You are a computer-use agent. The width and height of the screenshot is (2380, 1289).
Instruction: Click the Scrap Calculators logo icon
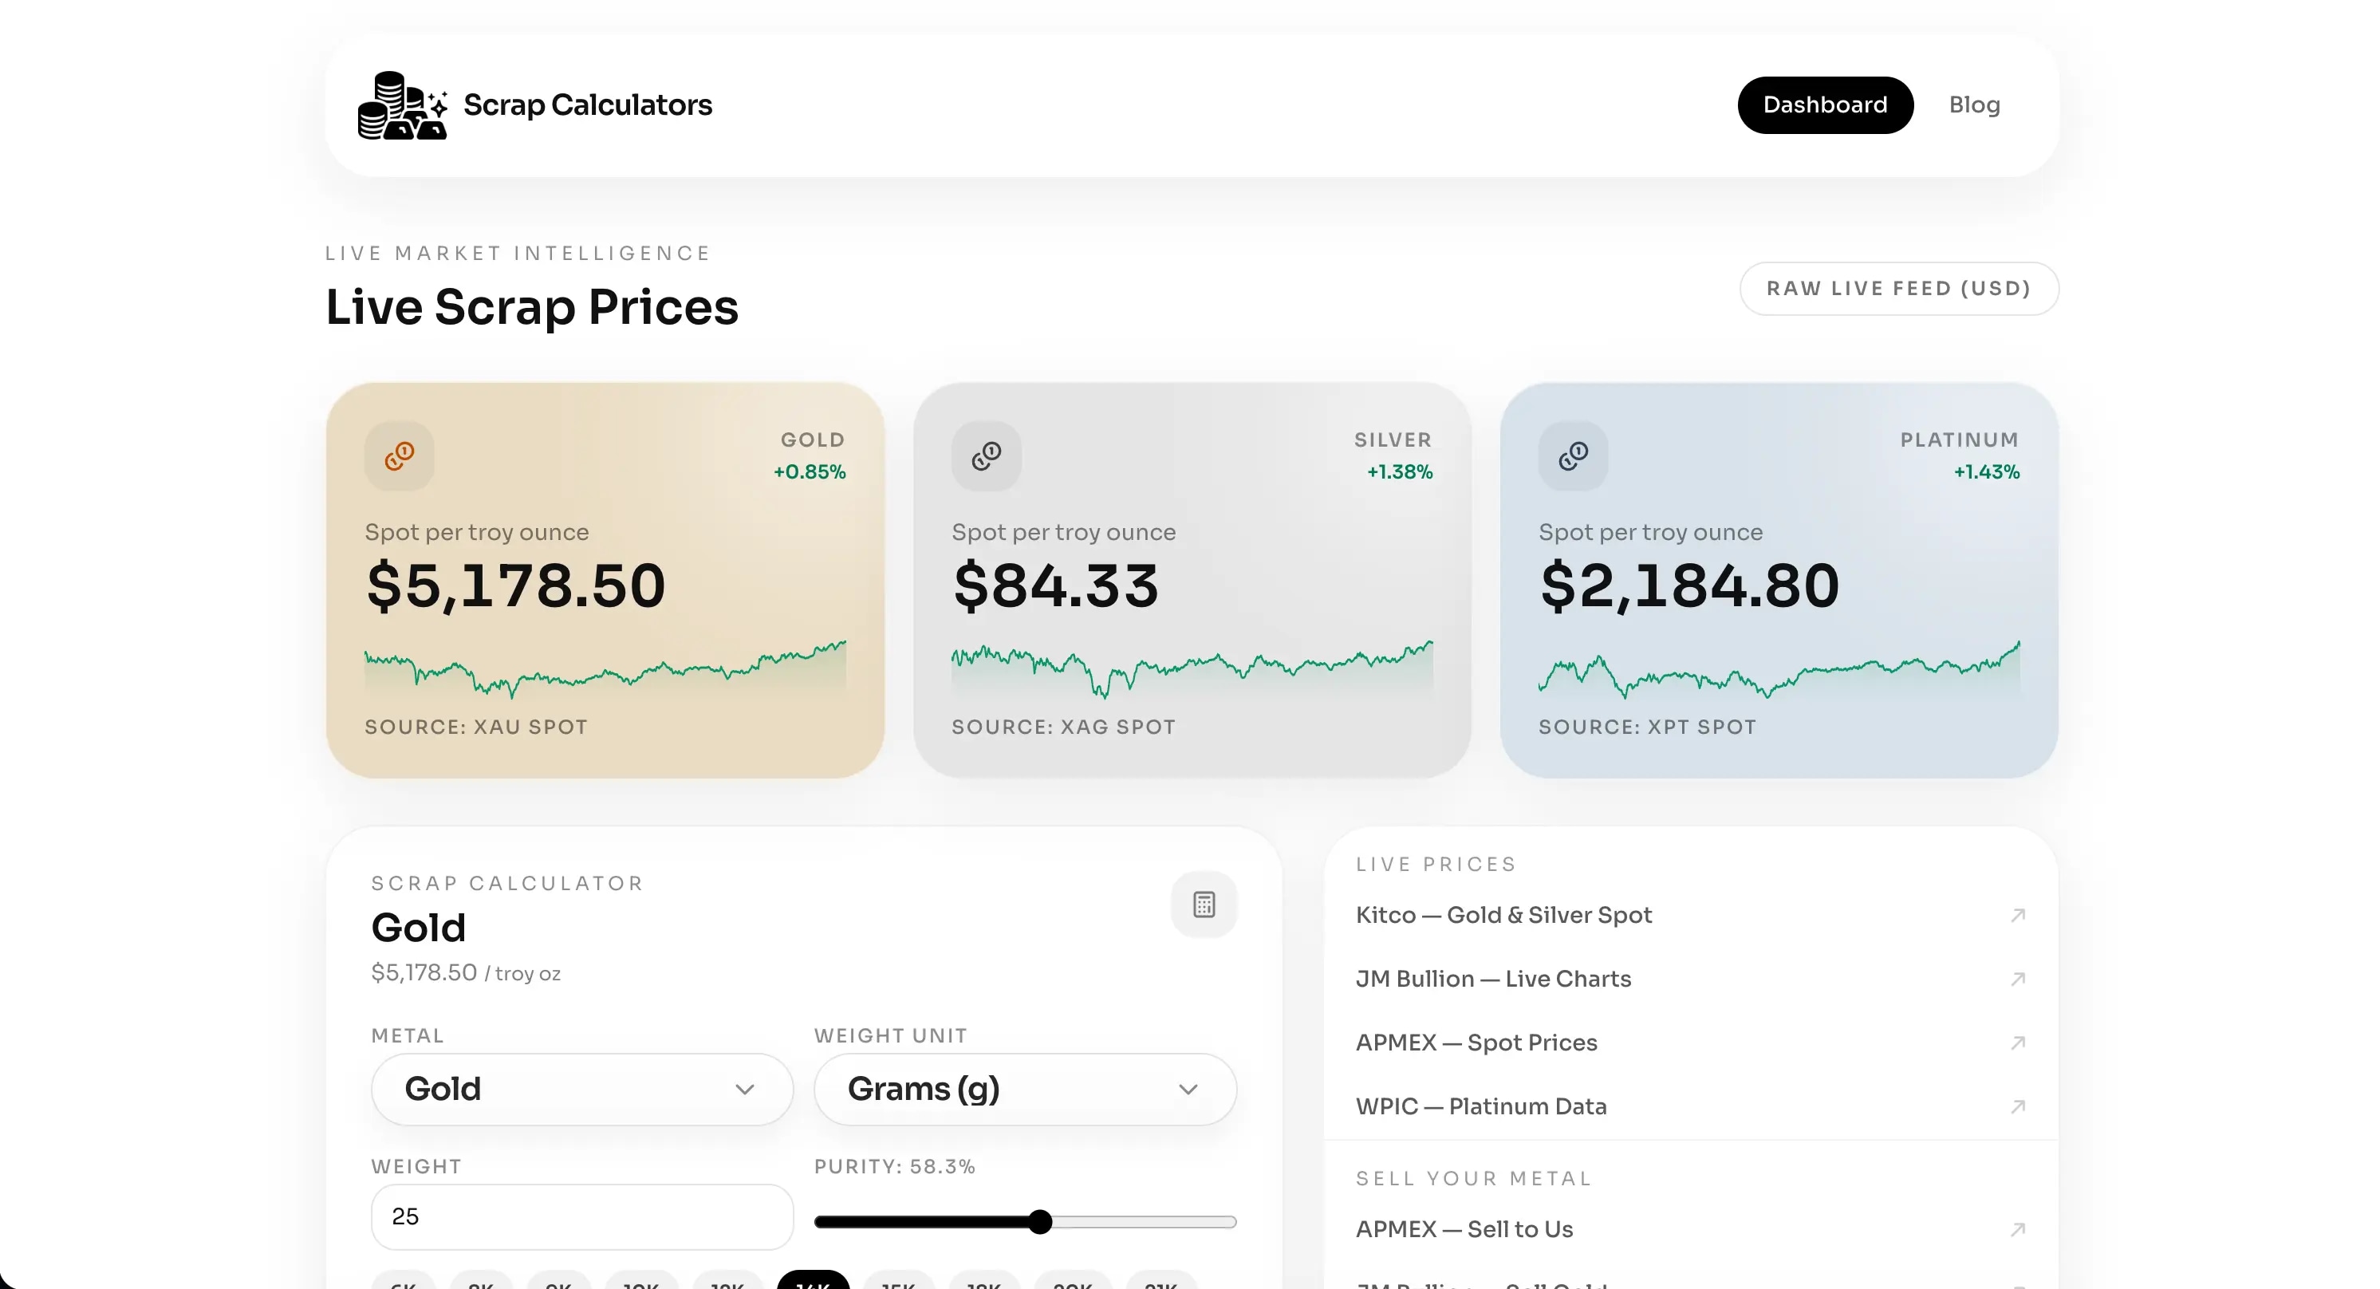(403, 104)
